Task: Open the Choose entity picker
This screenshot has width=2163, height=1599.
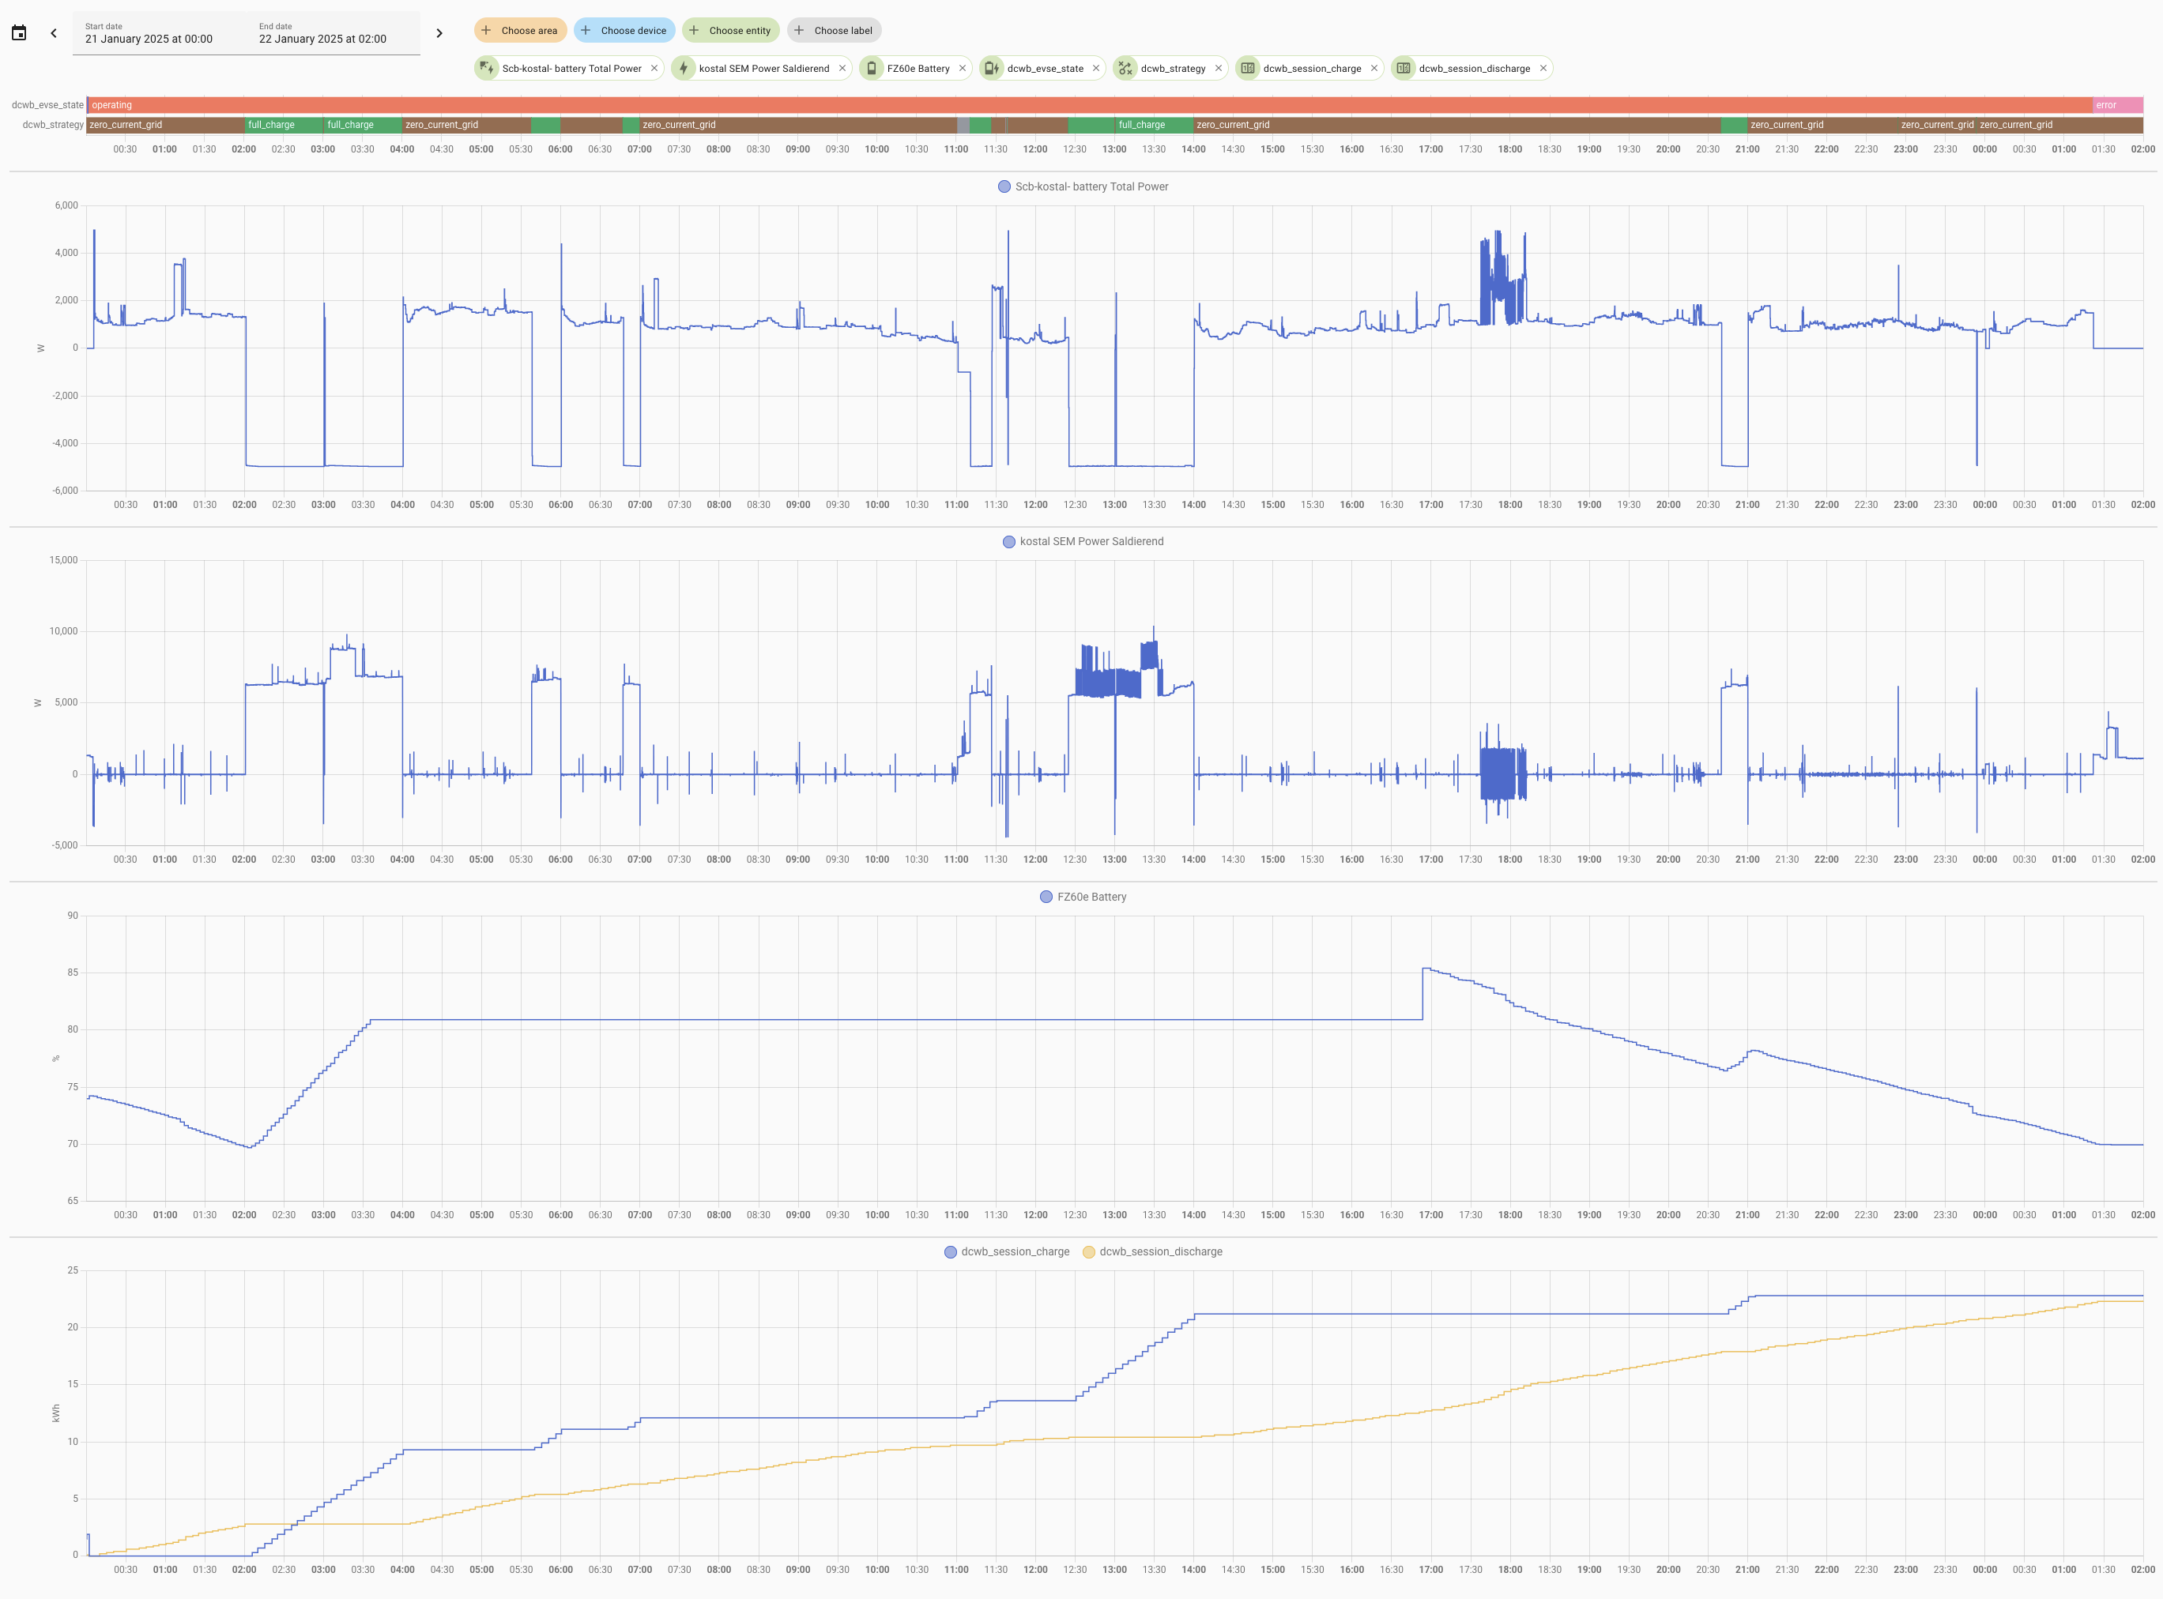Action: (x=730, y=30)
